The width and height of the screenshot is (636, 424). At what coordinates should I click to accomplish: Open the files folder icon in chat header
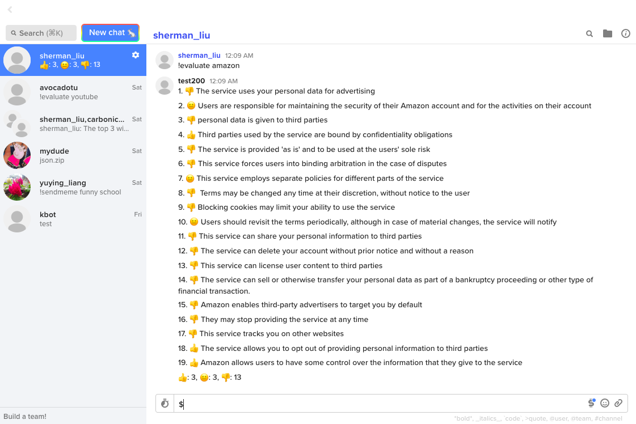(607, 33)
